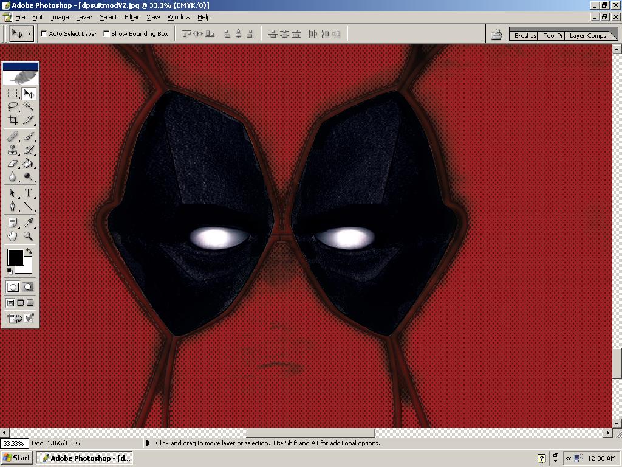Open the Filter menu
Image resolution: width=622 pixels, height=467 pixels.
point(132,17)
